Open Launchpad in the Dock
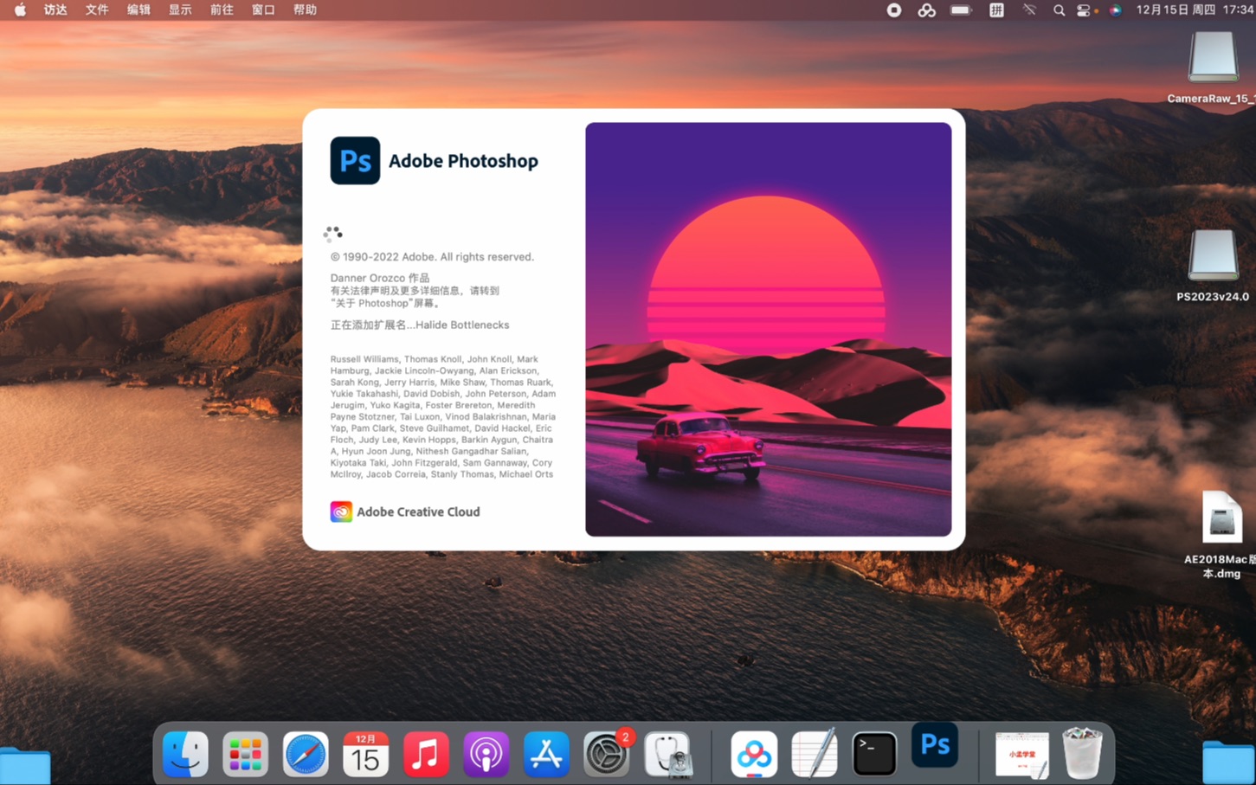1256x785 pixels. coord(245,754)
